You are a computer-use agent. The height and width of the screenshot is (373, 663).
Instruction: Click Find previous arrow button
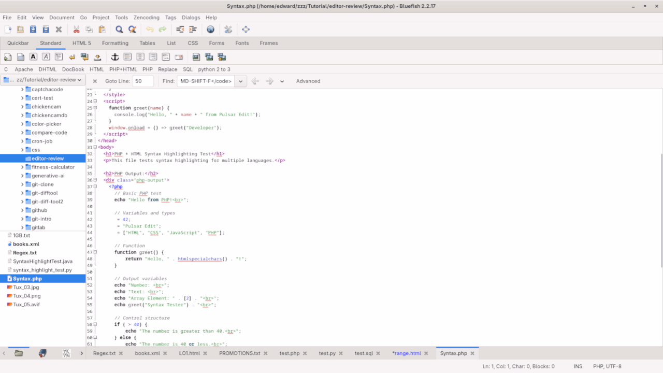click(x=255, y=81)
